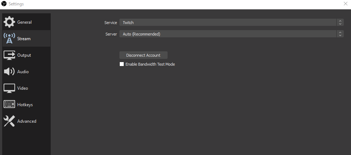Open the Auto (Recommended) server list
The image size is (351, 155).
(x=232, y=34)
